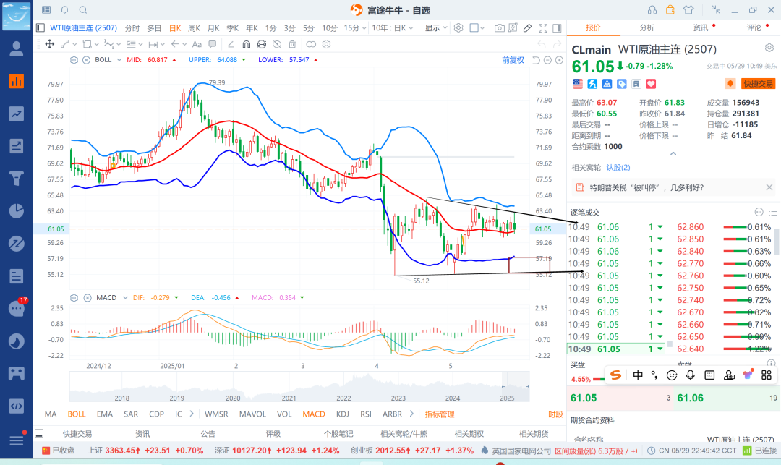Viewport: 781px width, 465px height.
Task: Open the 认股(2) warrants link
Action: point(618,168)
